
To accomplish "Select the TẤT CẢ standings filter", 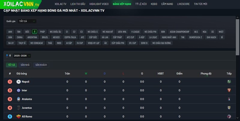I will [x=11, y=65].
